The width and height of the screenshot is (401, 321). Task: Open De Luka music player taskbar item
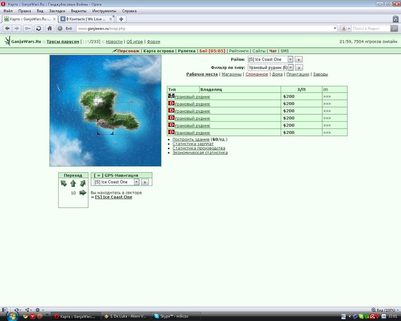tap(126, 316)
